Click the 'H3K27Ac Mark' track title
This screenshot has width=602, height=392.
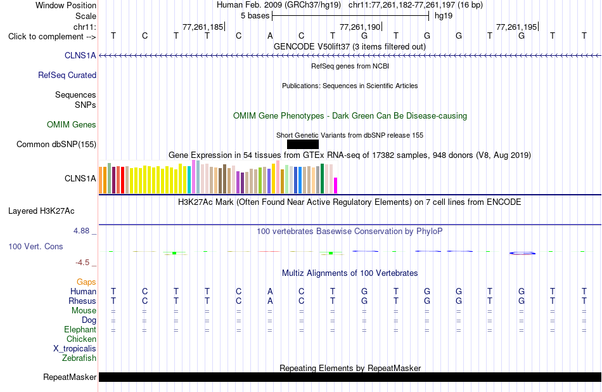(350, 202)
